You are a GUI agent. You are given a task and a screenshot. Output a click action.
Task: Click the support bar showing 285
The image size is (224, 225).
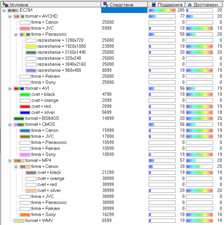(162, 10)
